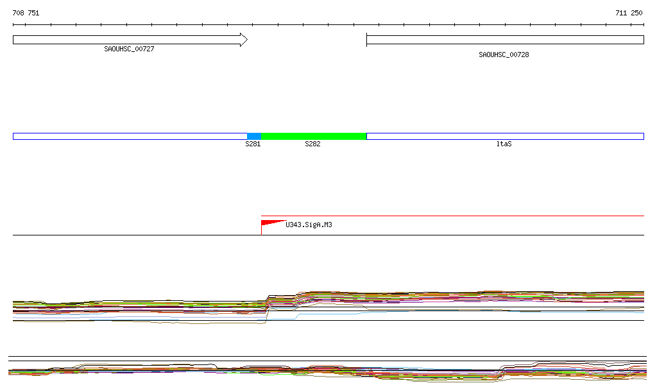Click the end coordinate 711 250
657x392 pixels.
click(628, 13)
